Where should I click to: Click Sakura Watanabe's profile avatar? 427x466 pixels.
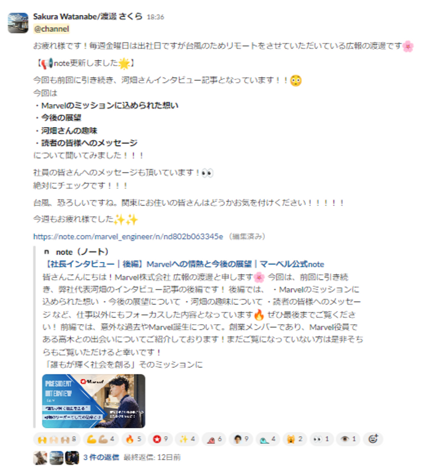(18, 23)
